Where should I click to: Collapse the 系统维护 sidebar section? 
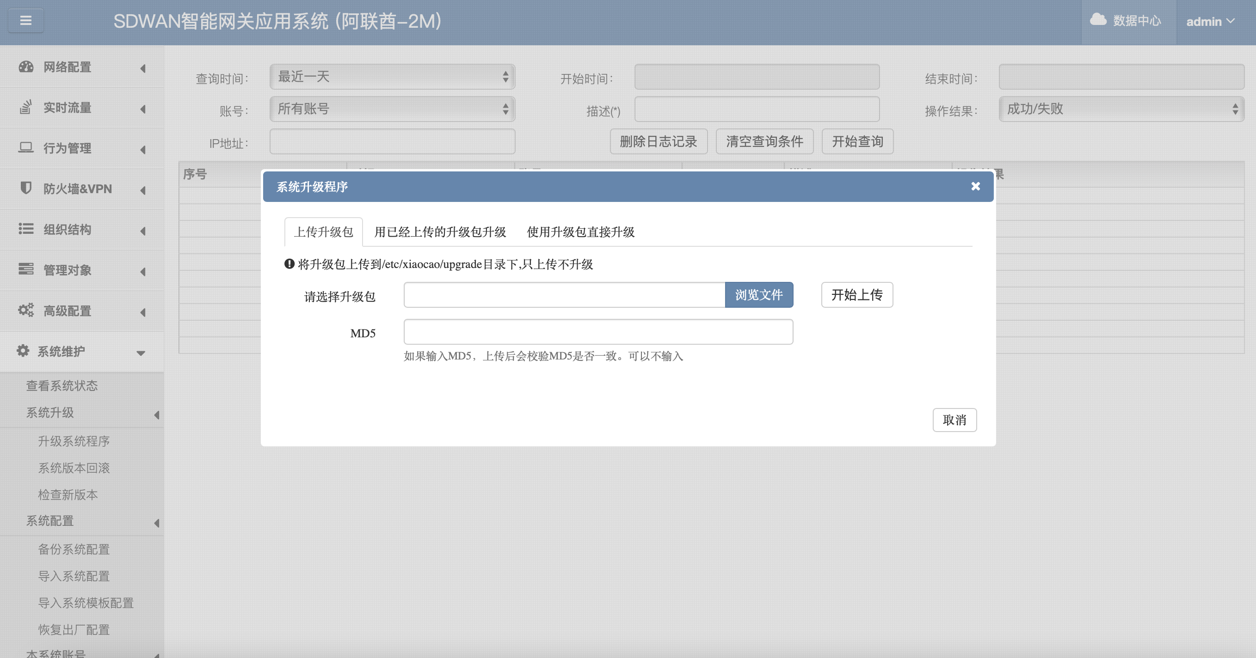[x=141, y=353]
